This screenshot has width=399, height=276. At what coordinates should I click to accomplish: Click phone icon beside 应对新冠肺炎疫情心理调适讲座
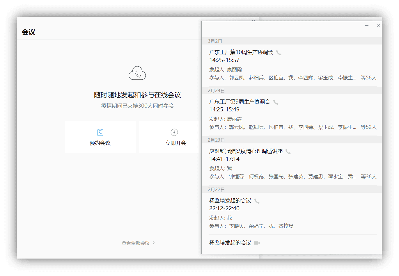(x=288, y=152)
